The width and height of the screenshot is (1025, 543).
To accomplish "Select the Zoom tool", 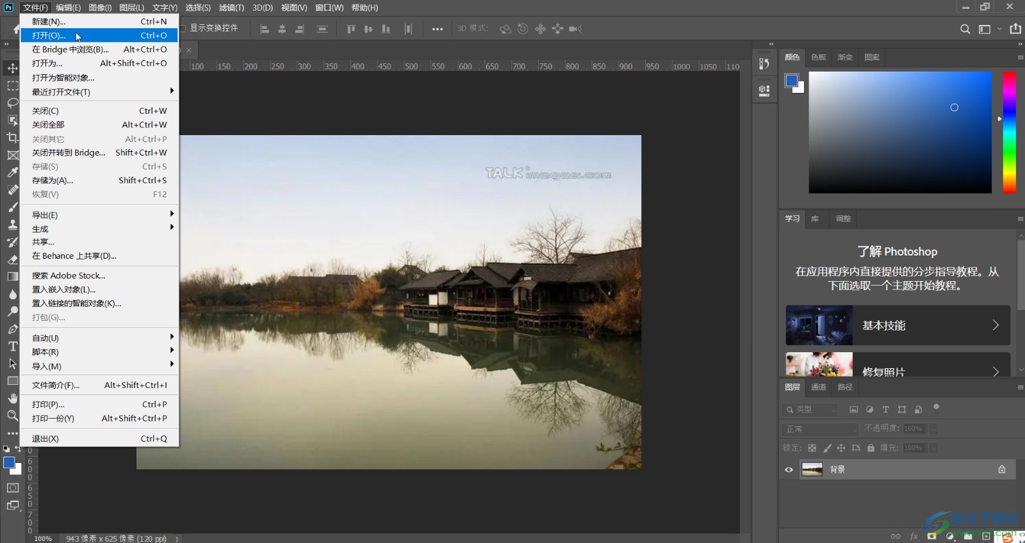I will click(x=12, y=416).
